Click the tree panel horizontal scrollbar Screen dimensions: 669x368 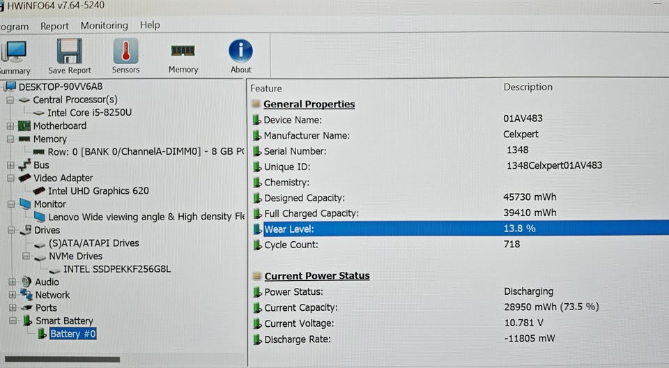[62, 360]
